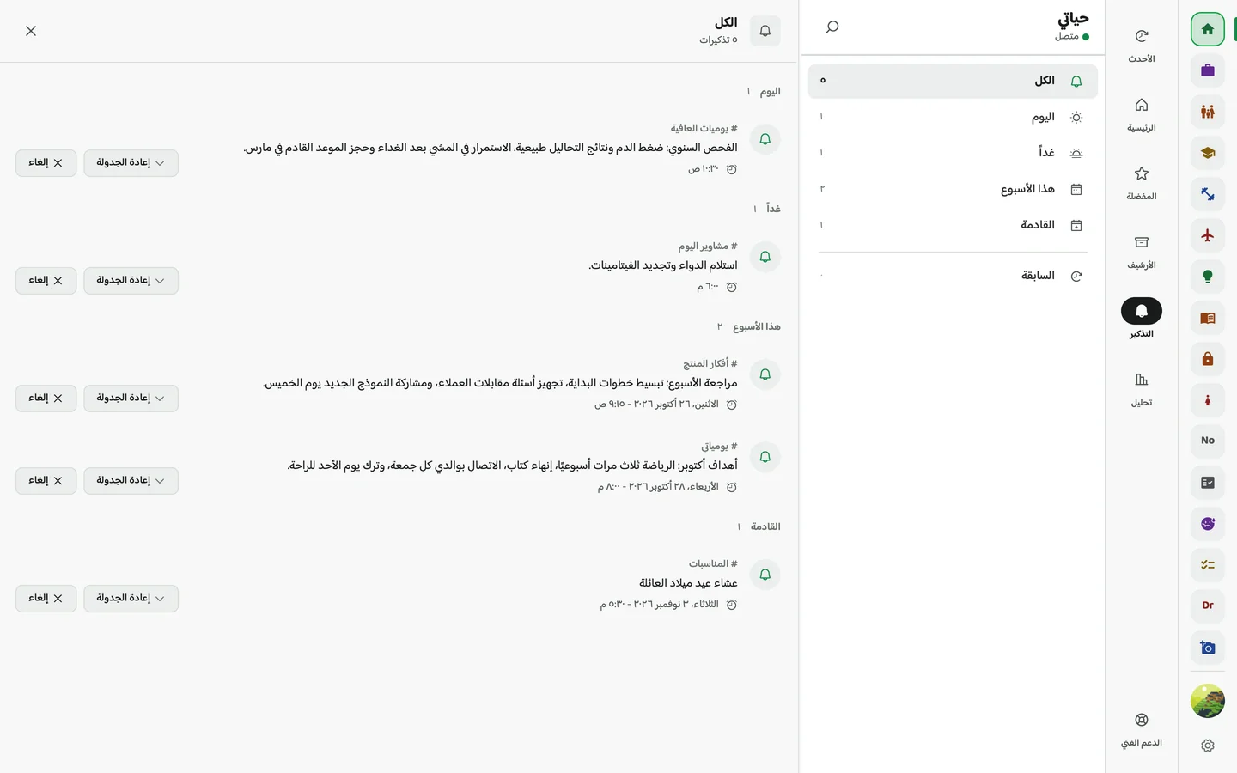1237x773 pixels.
Task: Expand إعادة الجدولة for استلام الدواء reminder
Action: pos(131,281)
